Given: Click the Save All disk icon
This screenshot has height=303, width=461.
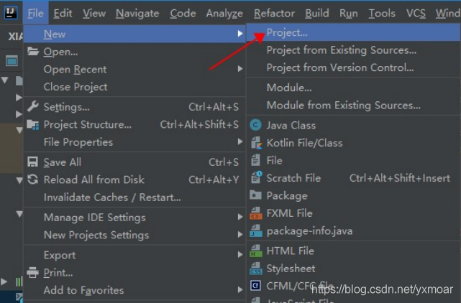Looking at the screenshot, I should tap(32, 162).
